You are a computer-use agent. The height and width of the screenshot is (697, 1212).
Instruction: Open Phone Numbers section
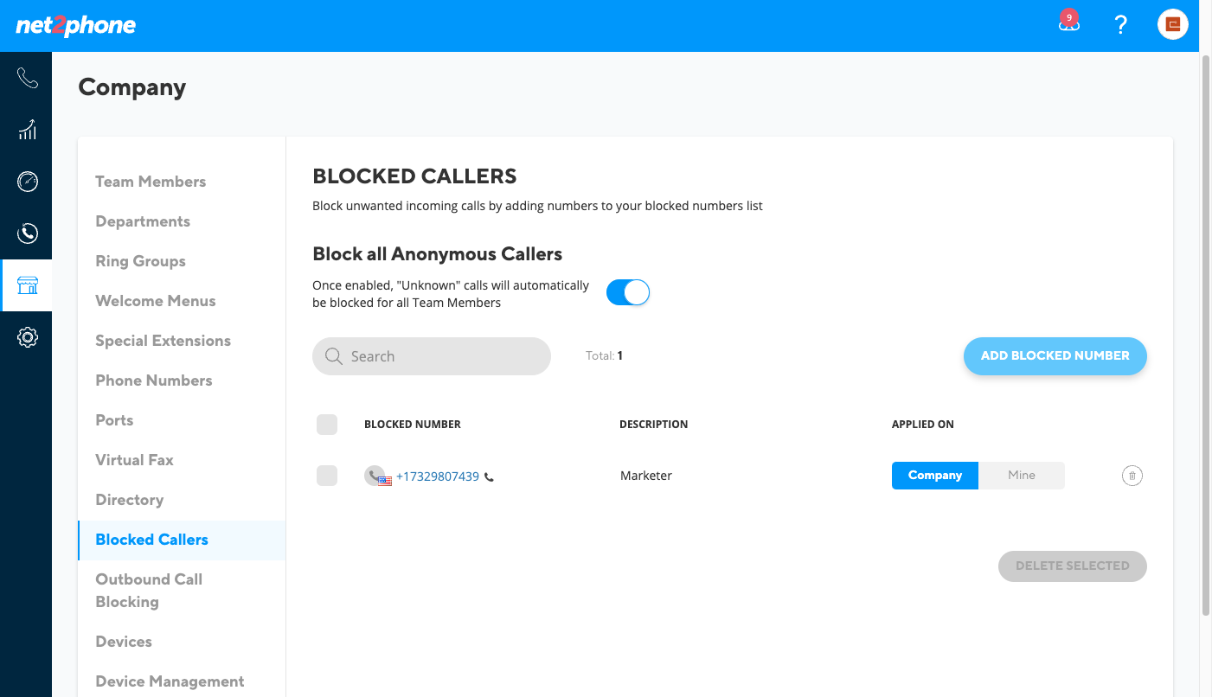154,380
